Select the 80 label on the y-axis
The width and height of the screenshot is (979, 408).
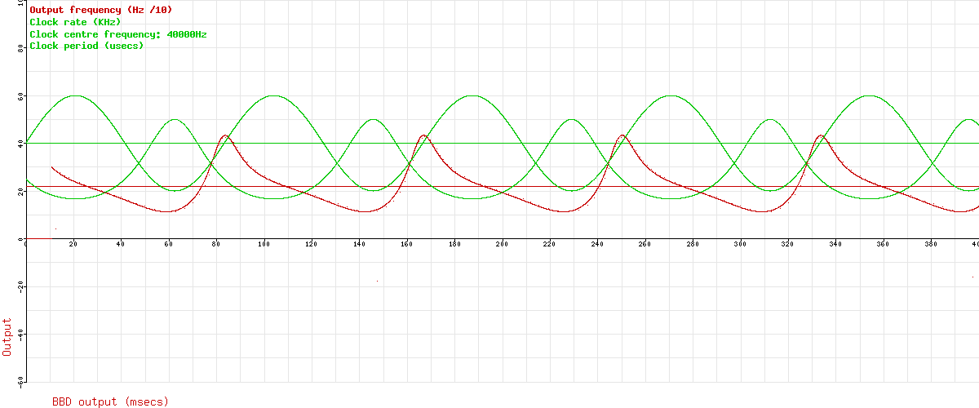click(x=21, y=48)
